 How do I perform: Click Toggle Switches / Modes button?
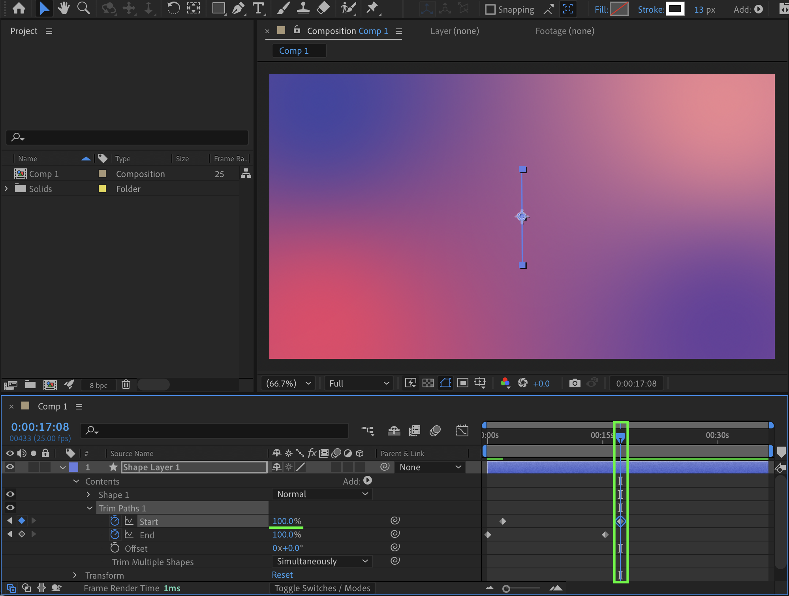[x=322, y=588]
